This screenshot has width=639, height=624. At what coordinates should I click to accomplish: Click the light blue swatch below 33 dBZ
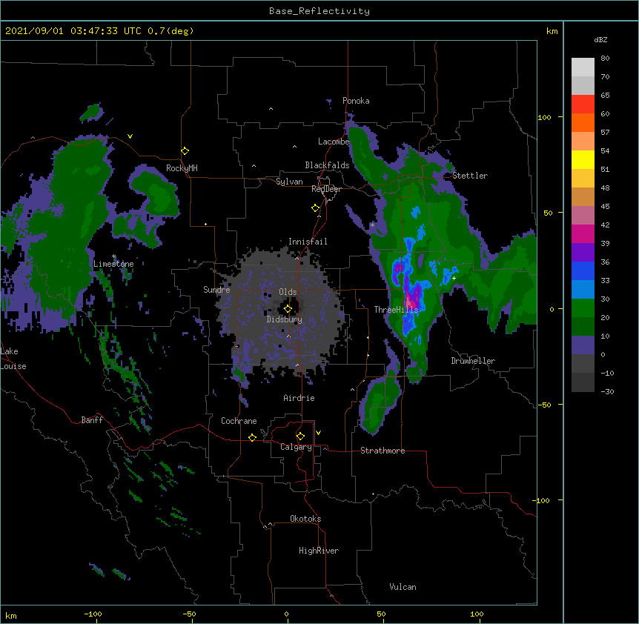[583, 289]
